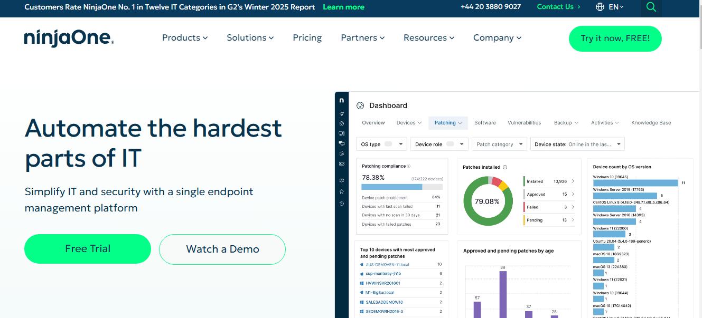This screenshot has width=702, height=318.
Task: Click the rocket icon in dashboard sidebar
Action: [x=342, y=113]
